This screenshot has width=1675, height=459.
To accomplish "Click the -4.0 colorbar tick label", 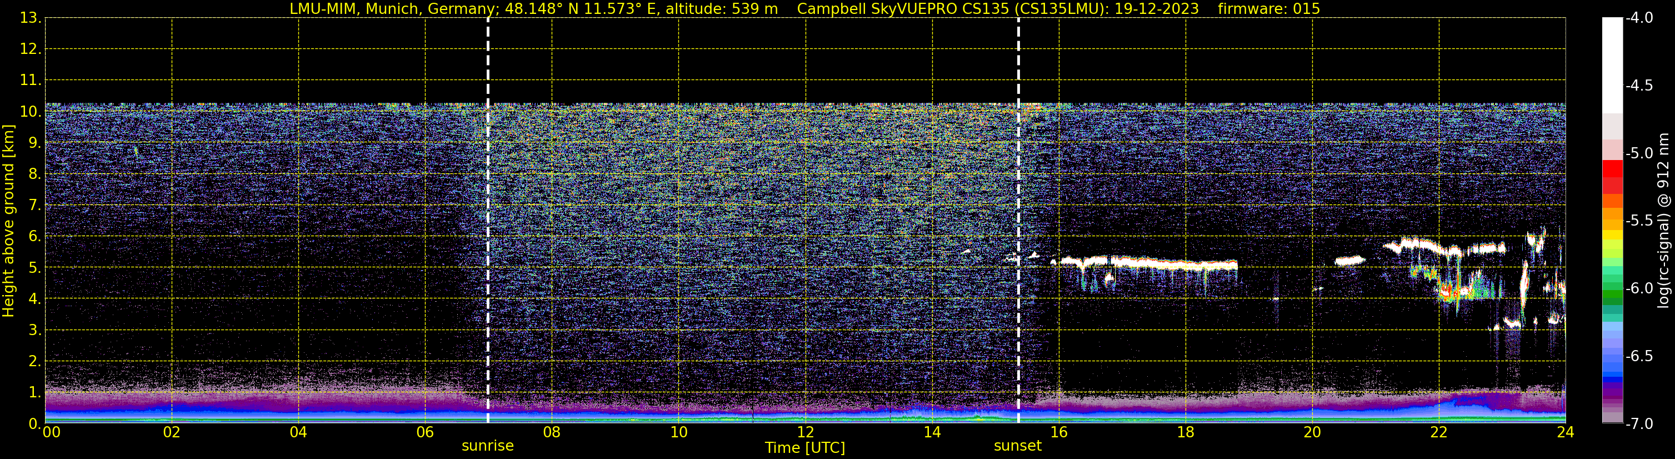I will pyautogui.click(x=1639, y=18).
